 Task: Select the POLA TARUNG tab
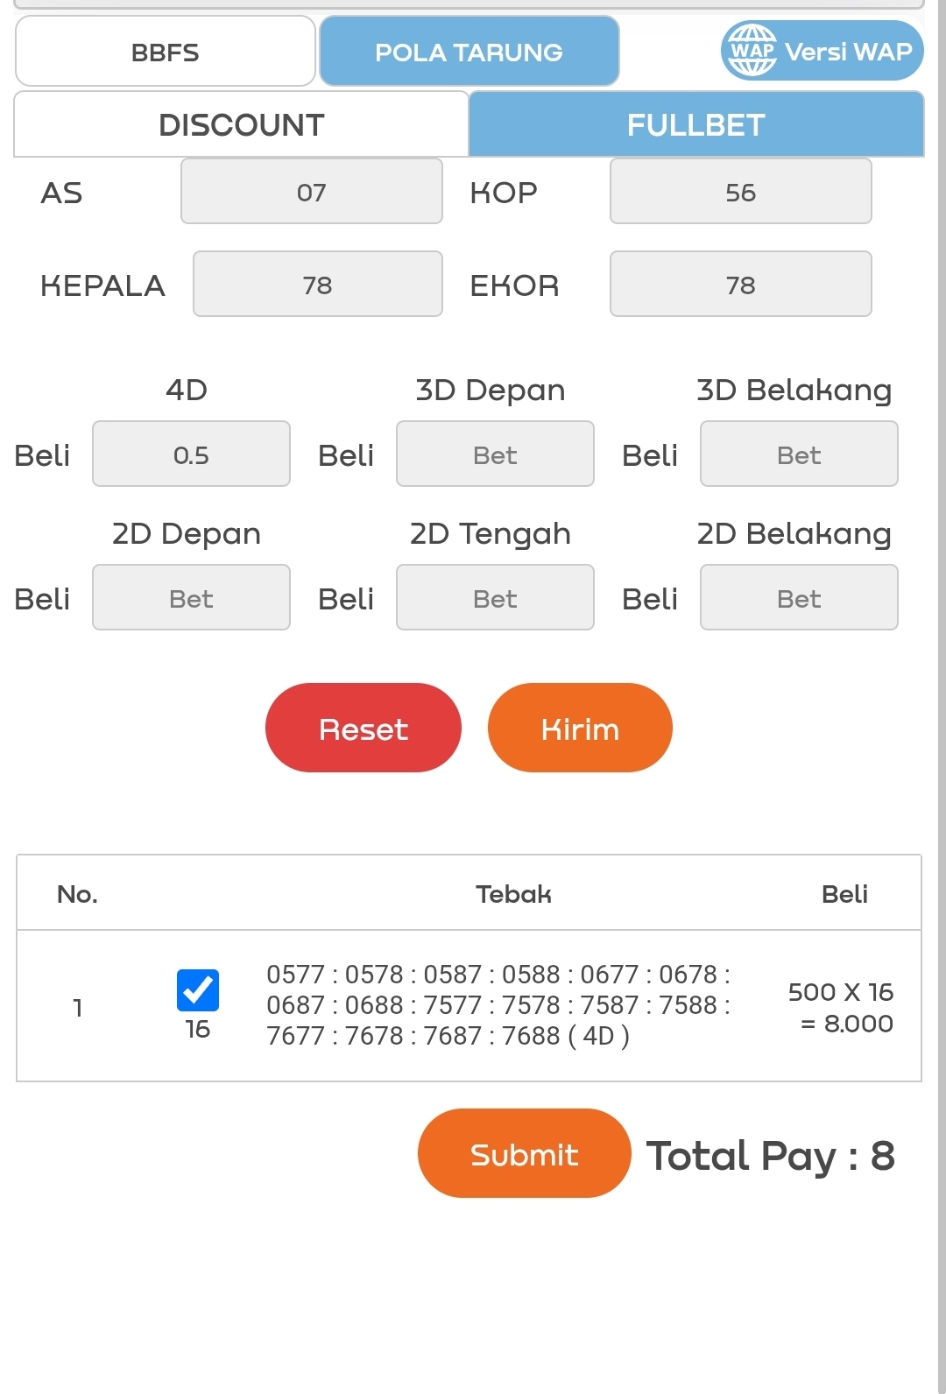469,52
